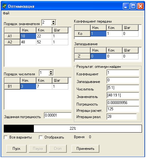Enable the Все варианты checkbox
146x158 pixels.
[x=6, y=137]
